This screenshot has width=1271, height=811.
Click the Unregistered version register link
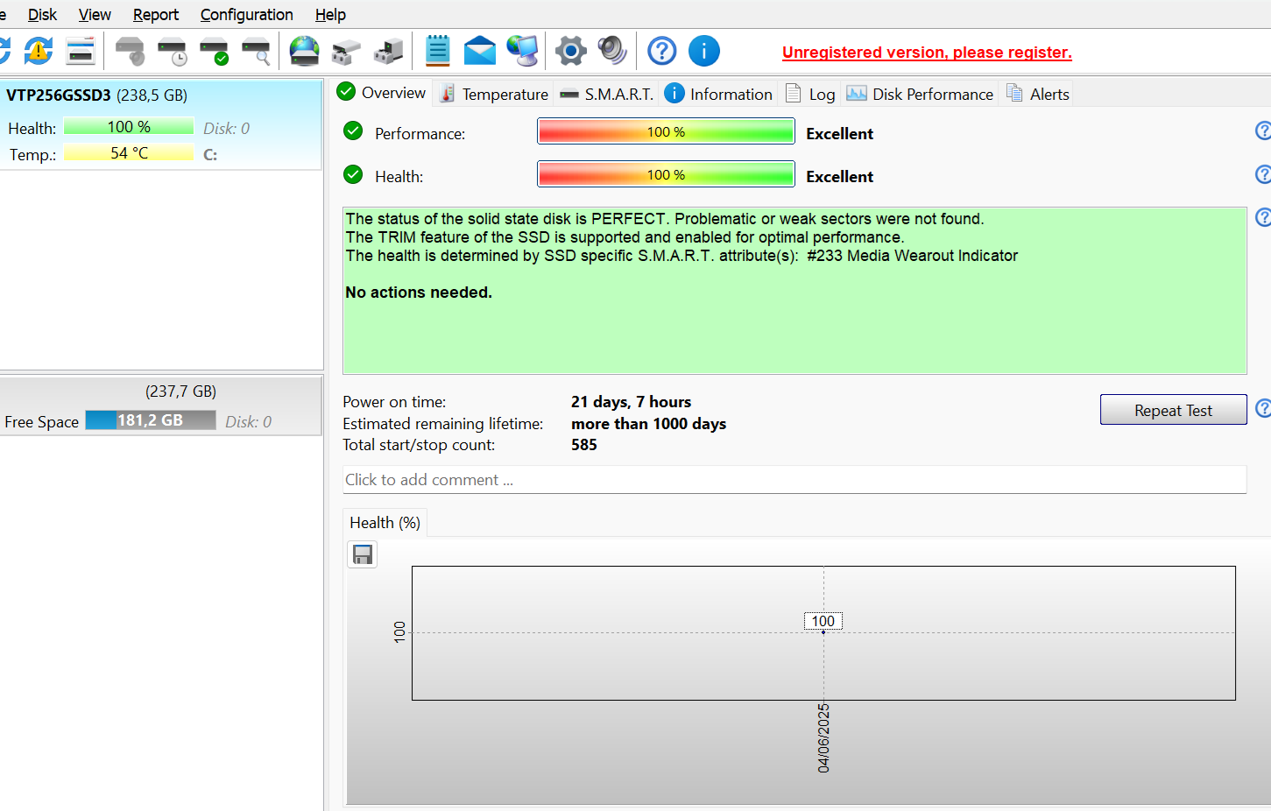pos(927,53)
